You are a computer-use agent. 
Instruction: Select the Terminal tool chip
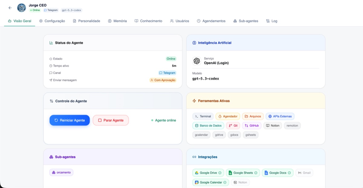(x=203, y=116)
